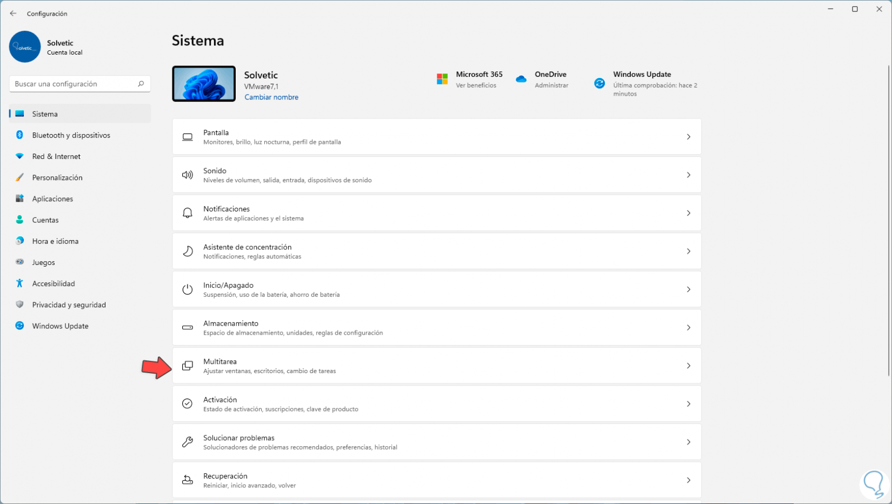This screenshot has height=504, width=892.
Task: Expand the Pantalla settings chevron
Action: (688, 137)
